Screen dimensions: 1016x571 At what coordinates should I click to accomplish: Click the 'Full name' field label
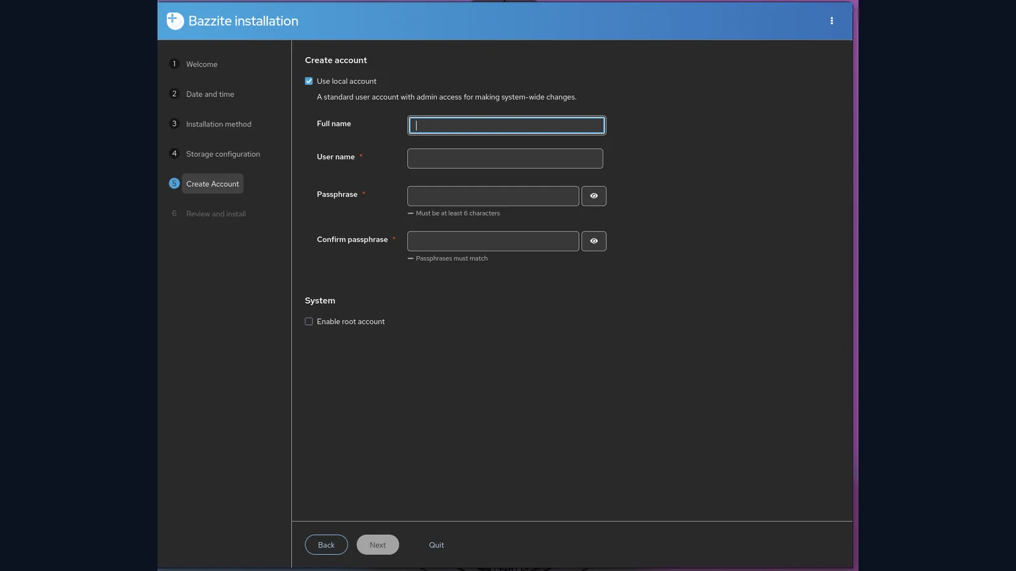tap(334, 124)
